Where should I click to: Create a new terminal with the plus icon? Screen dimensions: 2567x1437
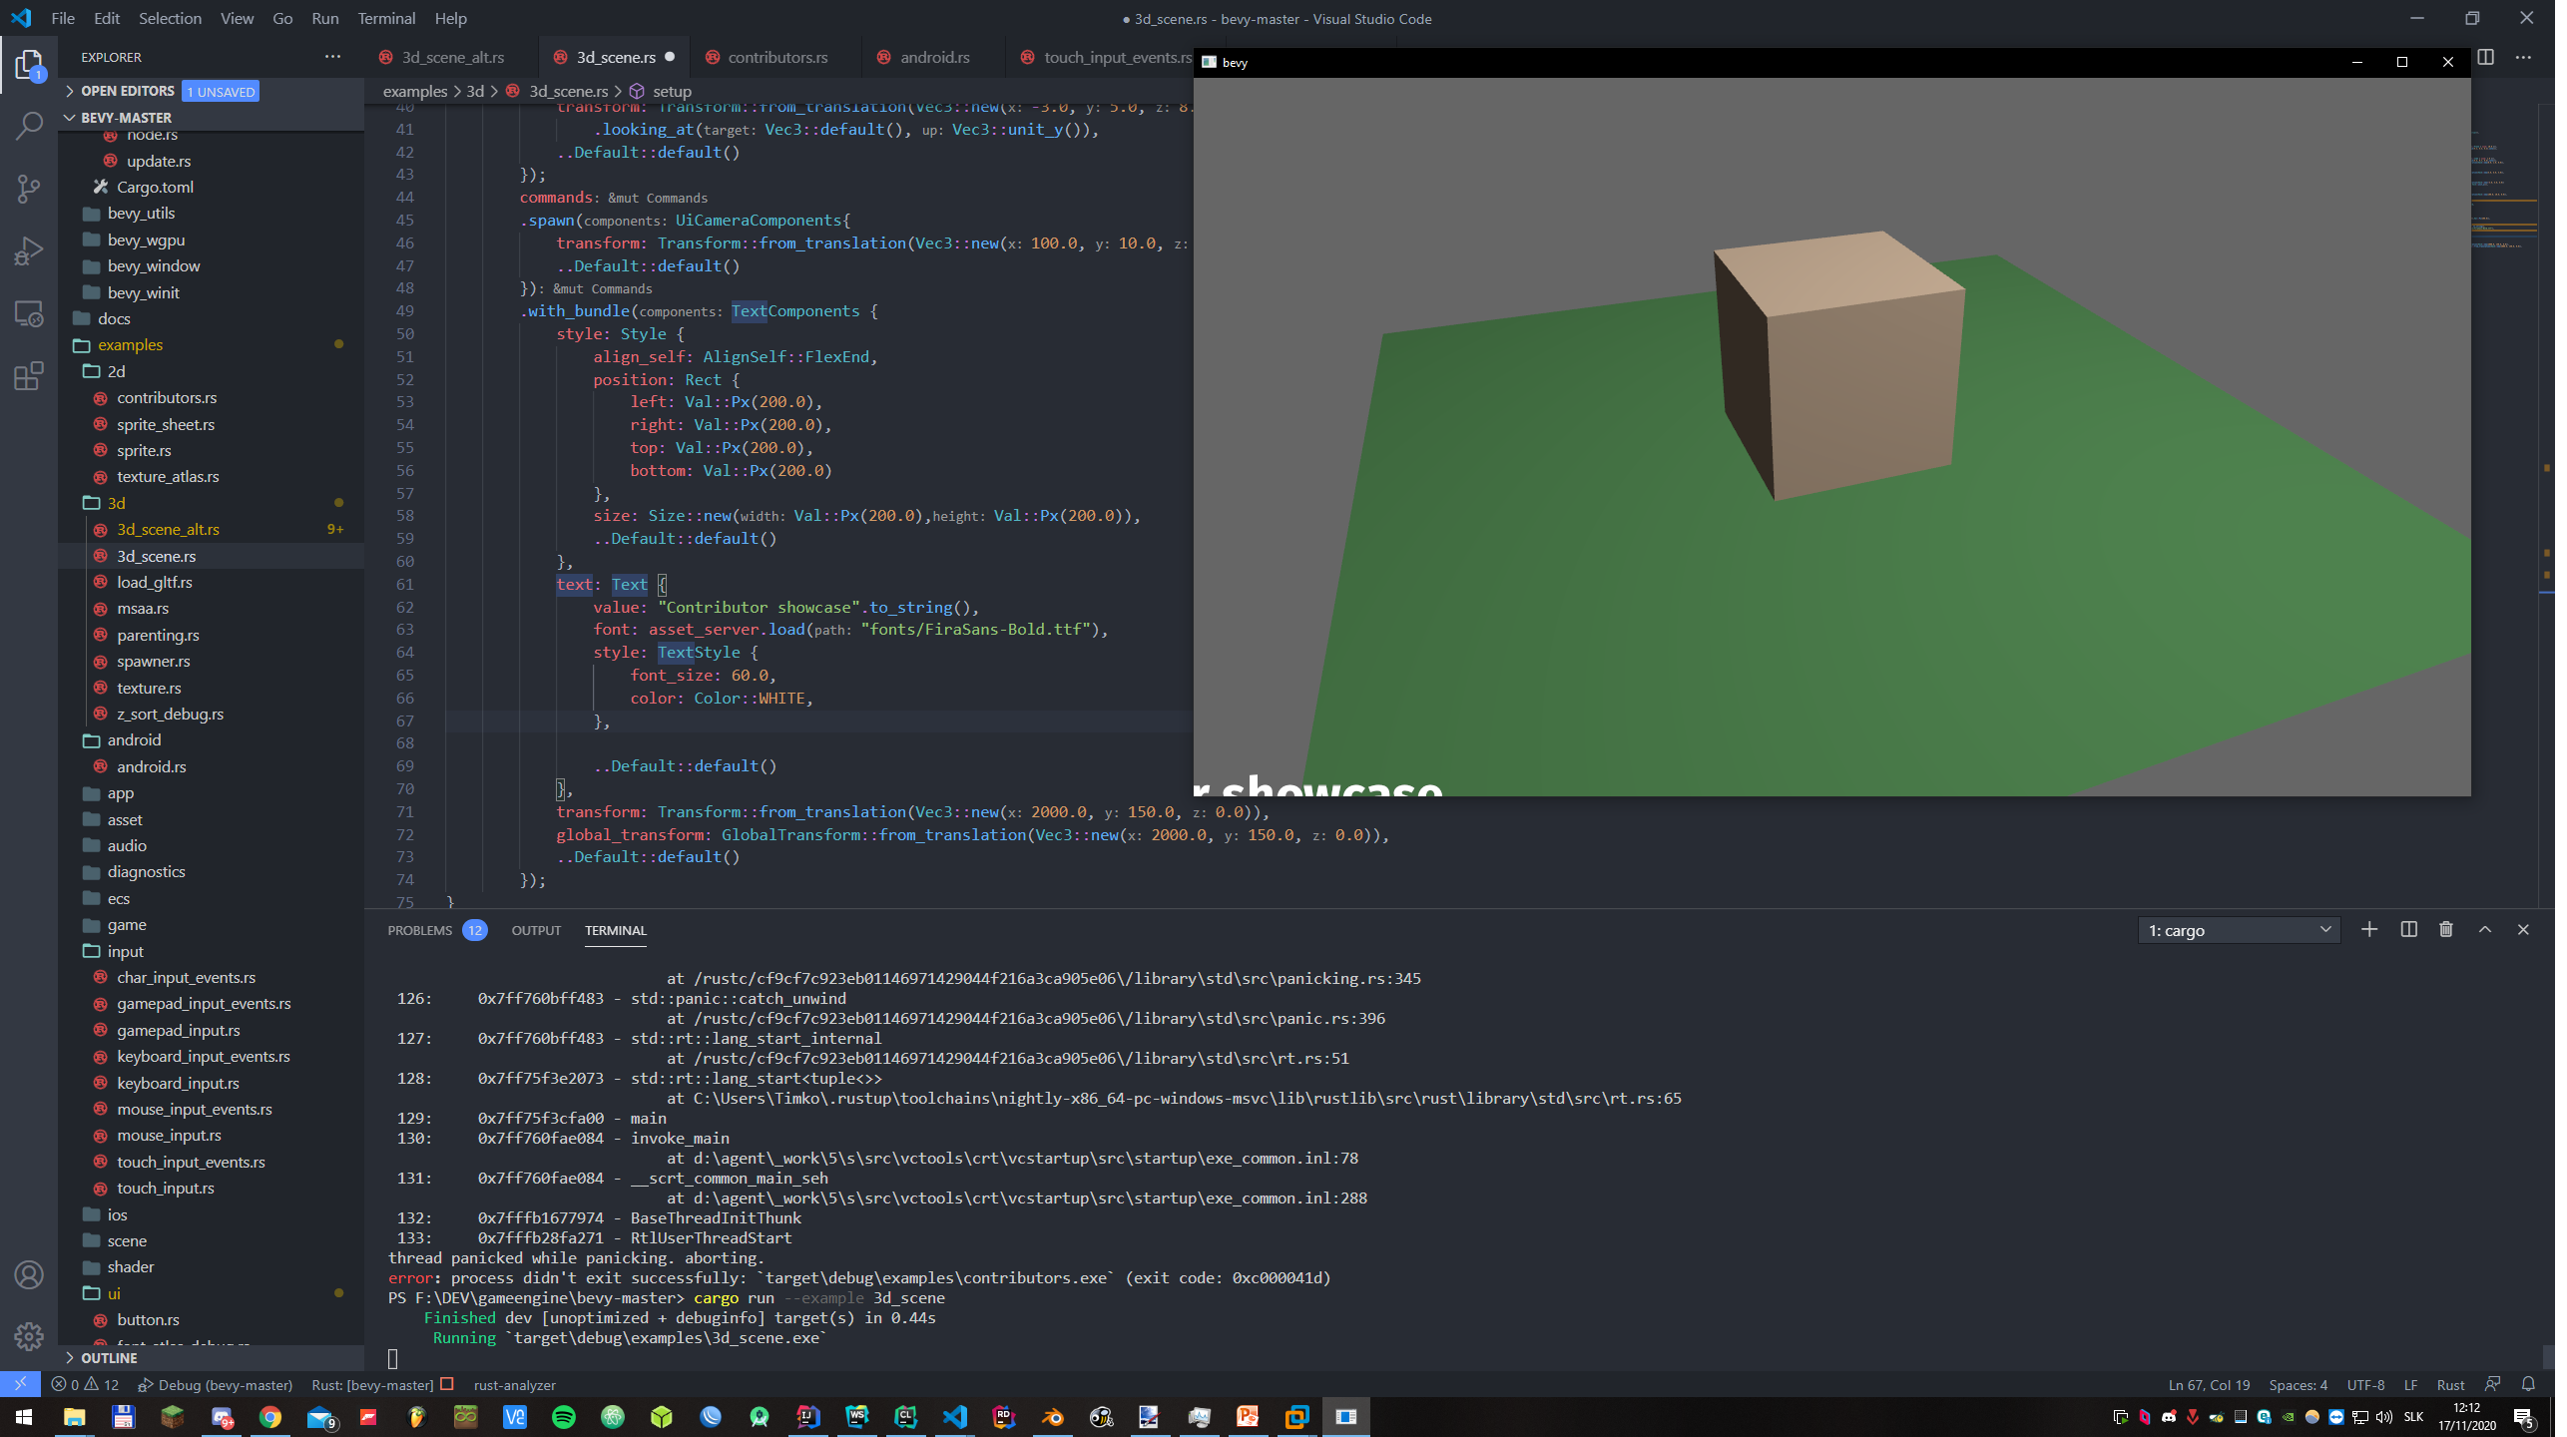[2369, 929]
